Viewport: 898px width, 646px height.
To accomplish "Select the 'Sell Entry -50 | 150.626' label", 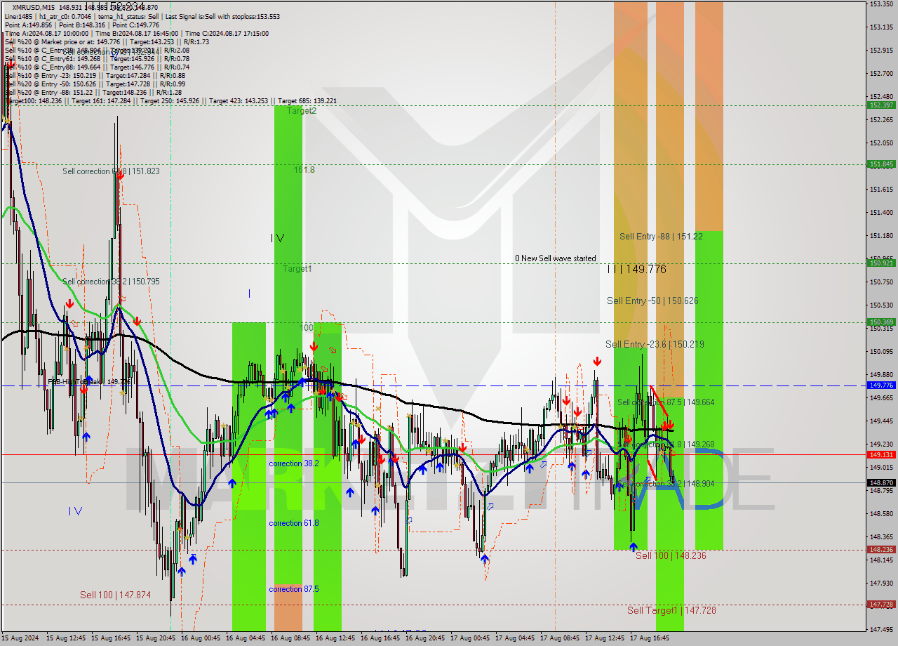I will tap(652, 301).
